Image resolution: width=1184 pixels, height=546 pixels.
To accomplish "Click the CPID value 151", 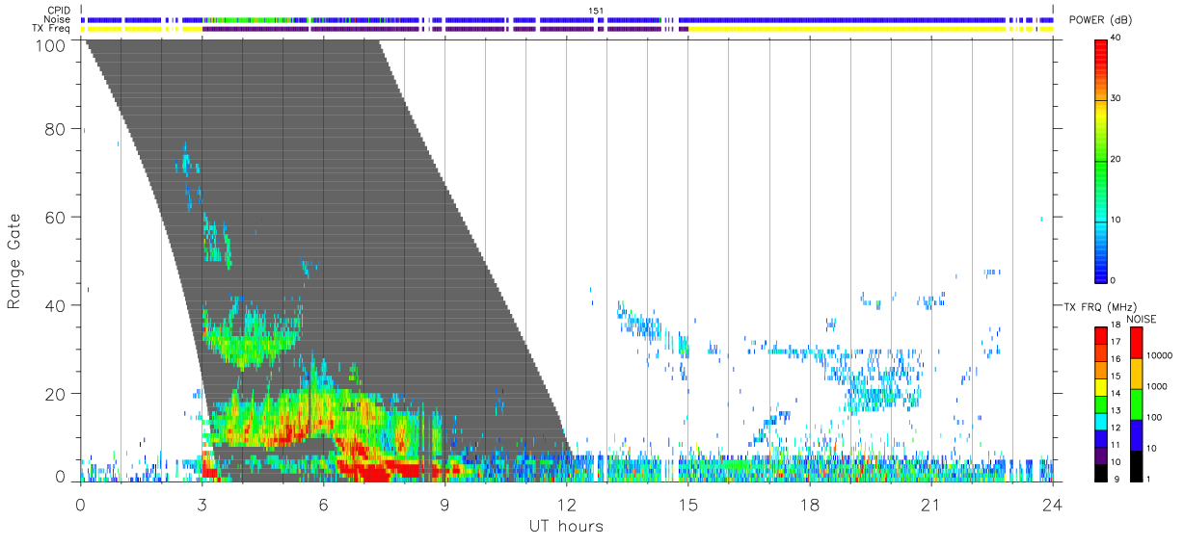I will (596, 11).
